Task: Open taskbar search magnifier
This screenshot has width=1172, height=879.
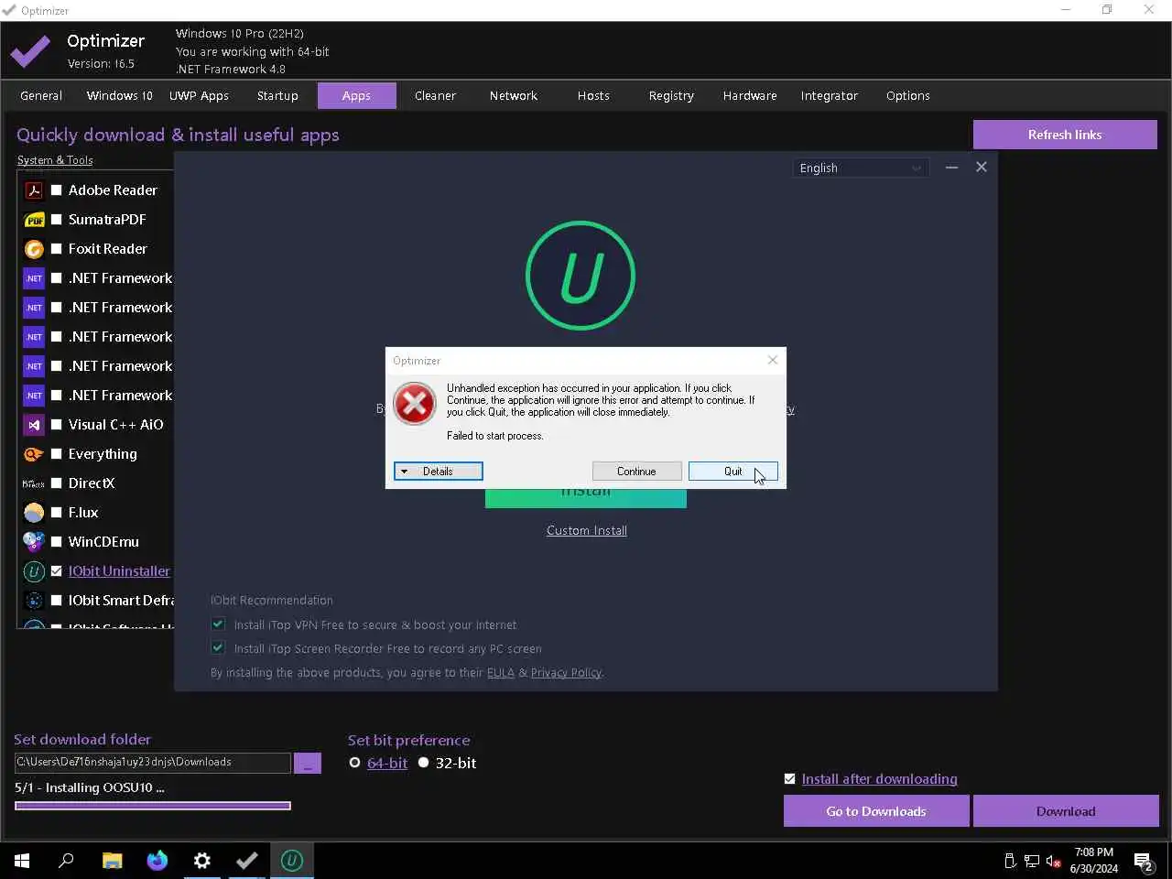Action: click(x=66, y=861)
